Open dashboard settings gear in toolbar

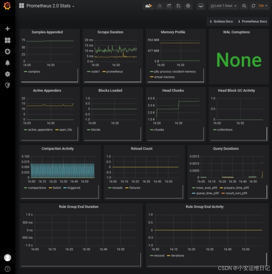[188, 6]
